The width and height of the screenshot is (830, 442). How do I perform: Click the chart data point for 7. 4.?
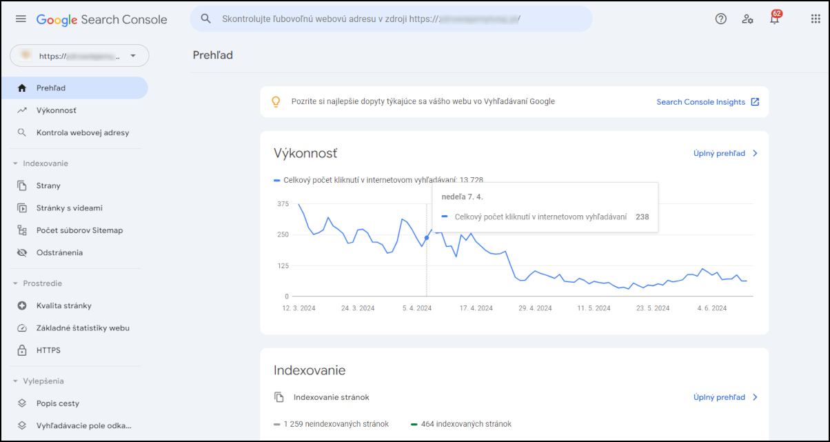click(x=427, y=238)
